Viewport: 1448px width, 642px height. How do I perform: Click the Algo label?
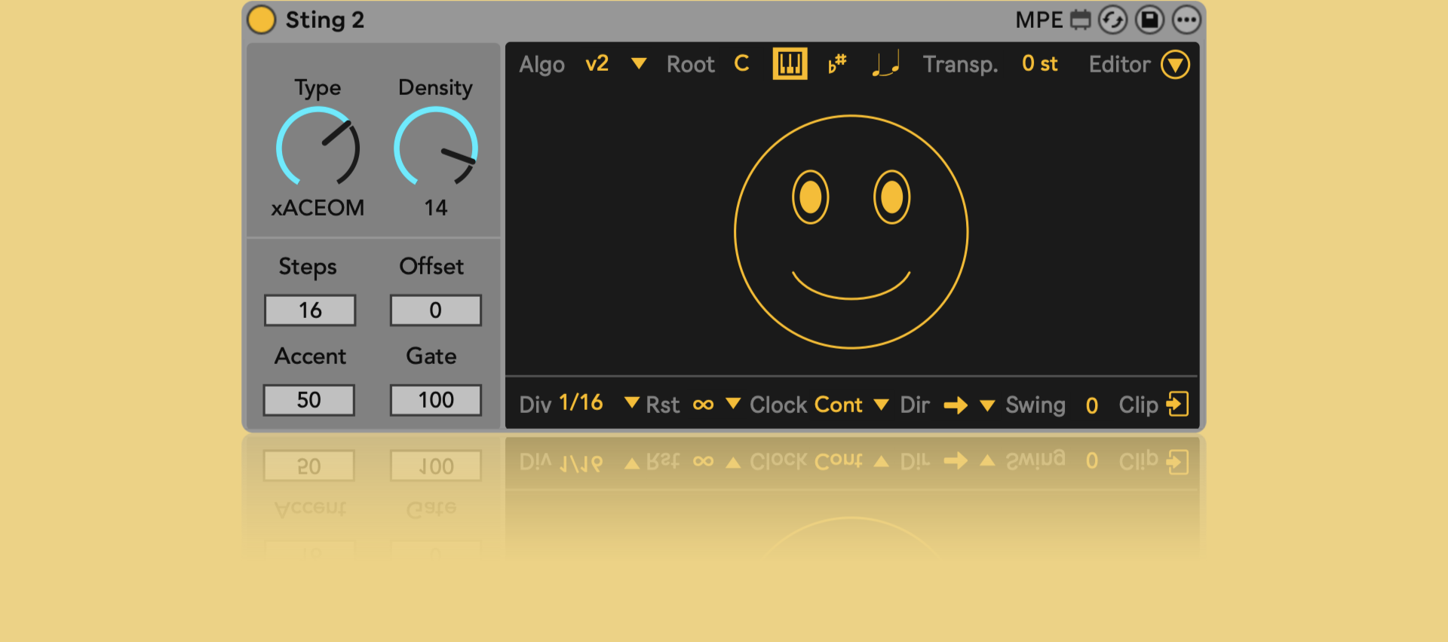[x=541, y=65]
